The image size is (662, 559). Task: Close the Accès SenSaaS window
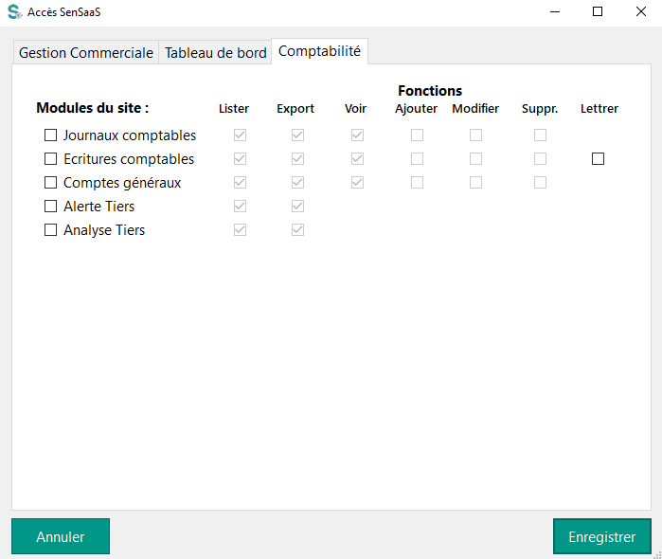tap(641, 11)
